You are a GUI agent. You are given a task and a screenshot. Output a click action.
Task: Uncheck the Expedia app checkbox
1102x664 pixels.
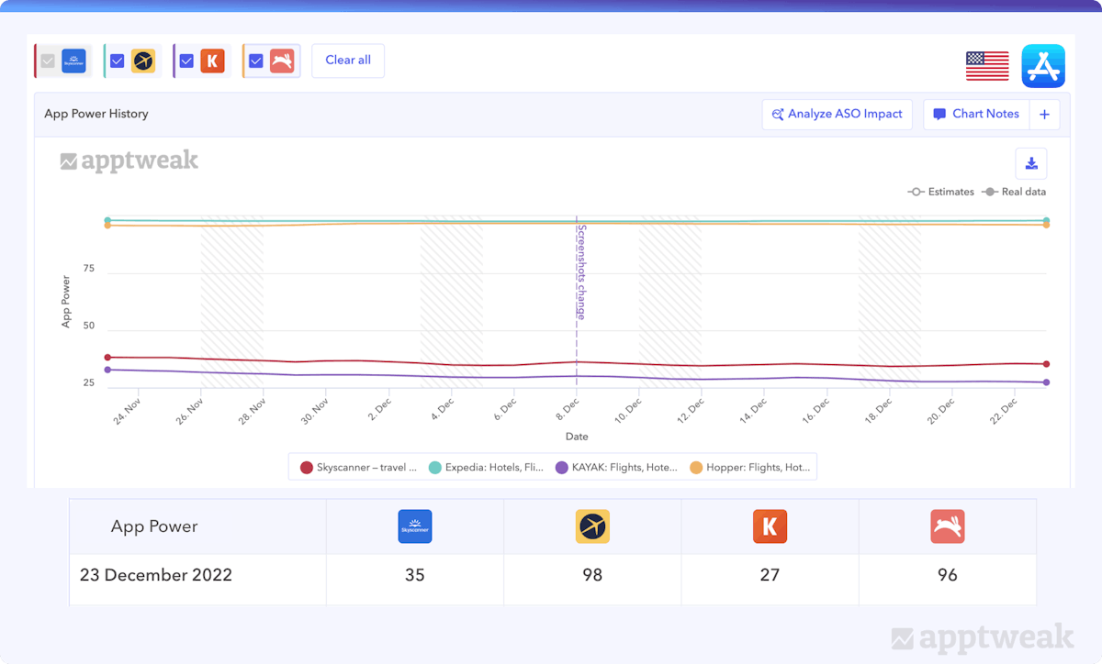[118, 61]
